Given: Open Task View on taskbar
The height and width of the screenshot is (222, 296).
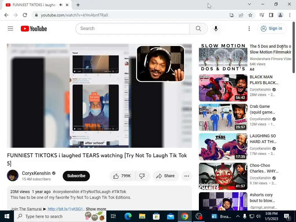Looking at the screenshot, I should (x=113, y=216).
